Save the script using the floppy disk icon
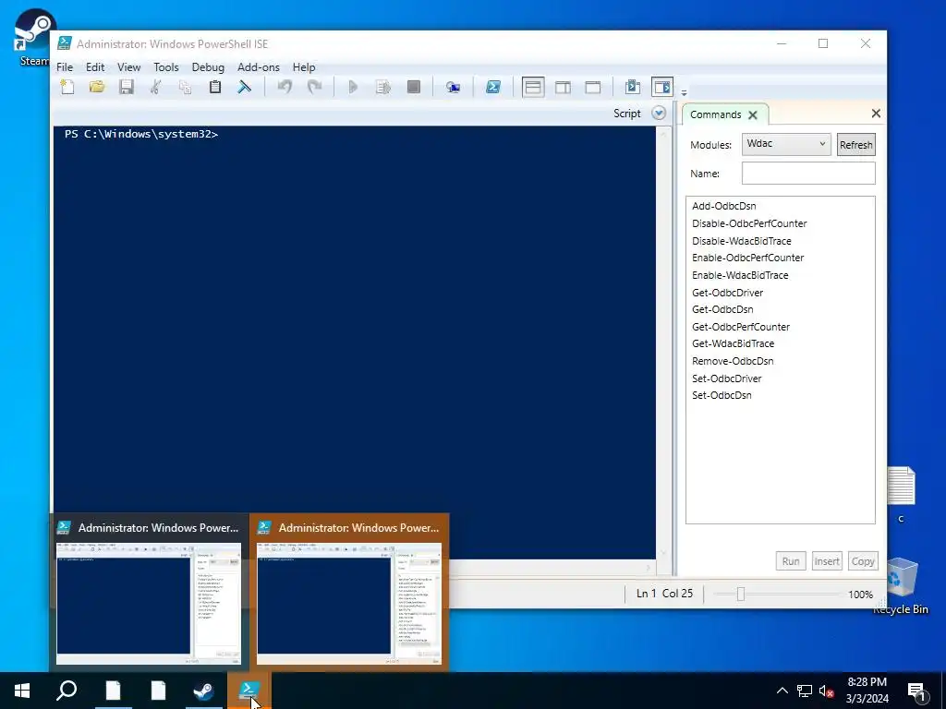Screen dimensions: 946x709 [126, 87]
